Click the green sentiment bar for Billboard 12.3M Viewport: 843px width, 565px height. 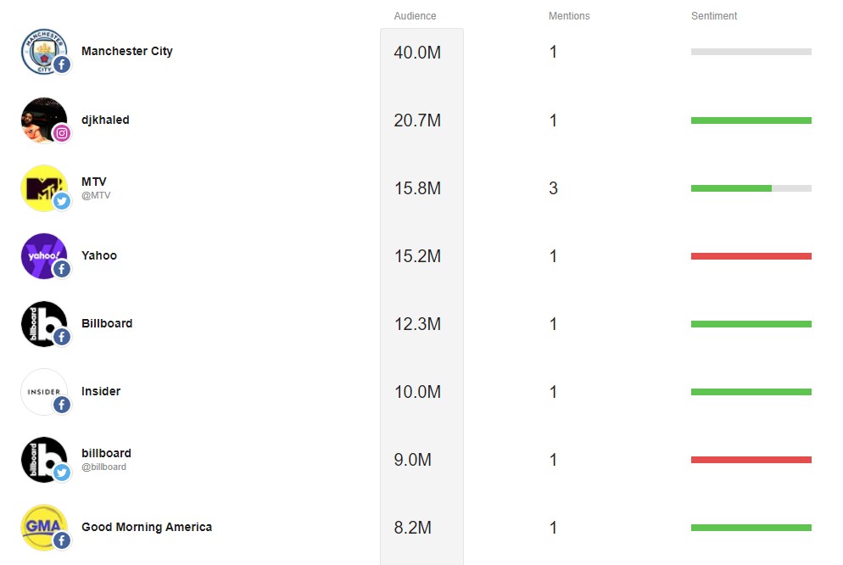751,323
